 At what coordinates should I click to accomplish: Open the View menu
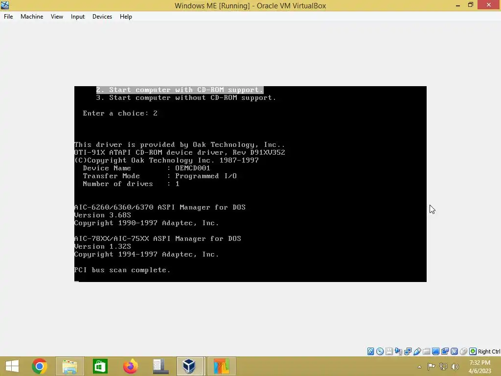57,17
